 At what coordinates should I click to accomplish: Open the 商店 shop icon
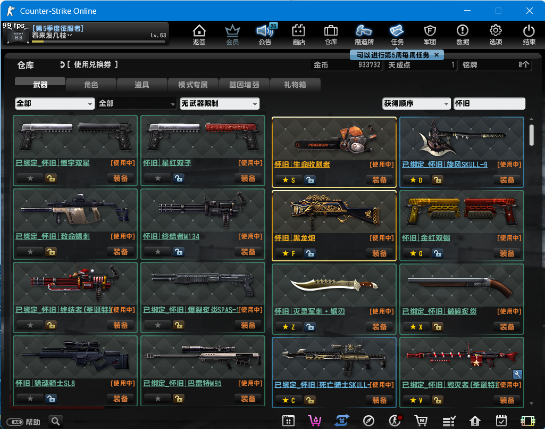(299, 35)
